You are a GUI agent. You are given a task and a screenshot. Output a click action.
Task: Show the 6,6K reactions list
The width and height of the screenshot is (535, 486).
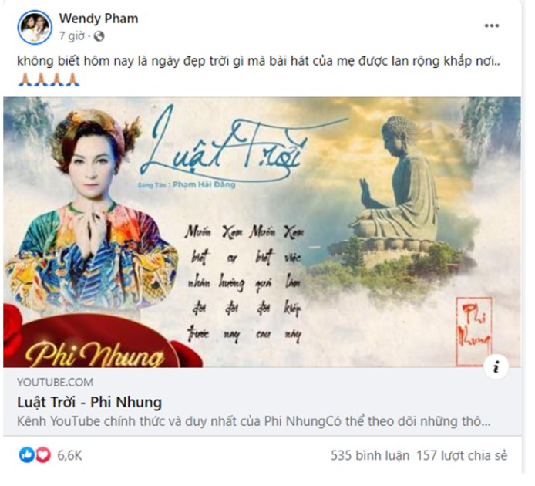click(69, 456)
